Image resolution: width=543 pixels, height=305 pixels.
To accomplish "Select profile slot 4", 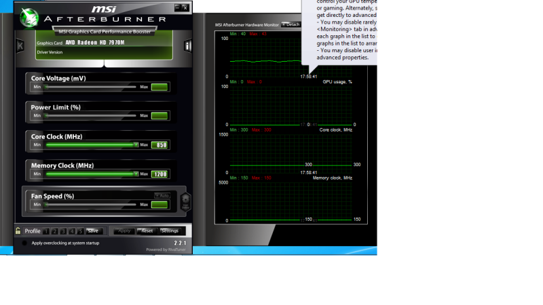I will point(72,231).
